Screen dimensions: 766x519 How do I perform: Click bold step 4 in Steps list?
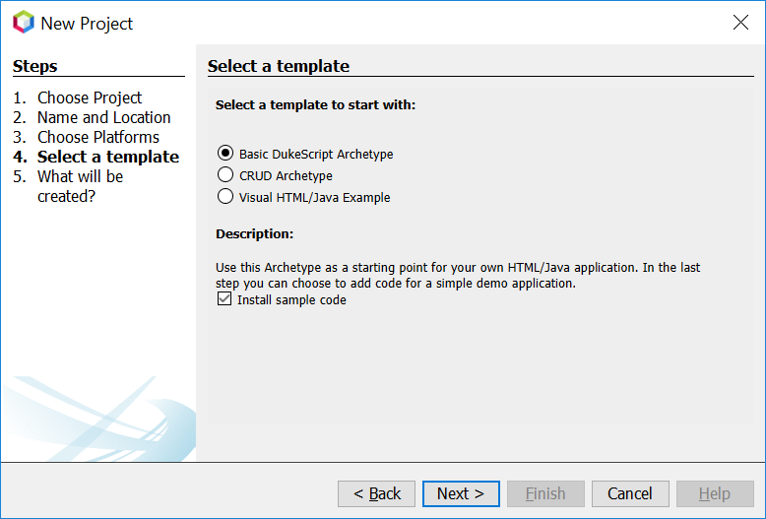point(107,157)
